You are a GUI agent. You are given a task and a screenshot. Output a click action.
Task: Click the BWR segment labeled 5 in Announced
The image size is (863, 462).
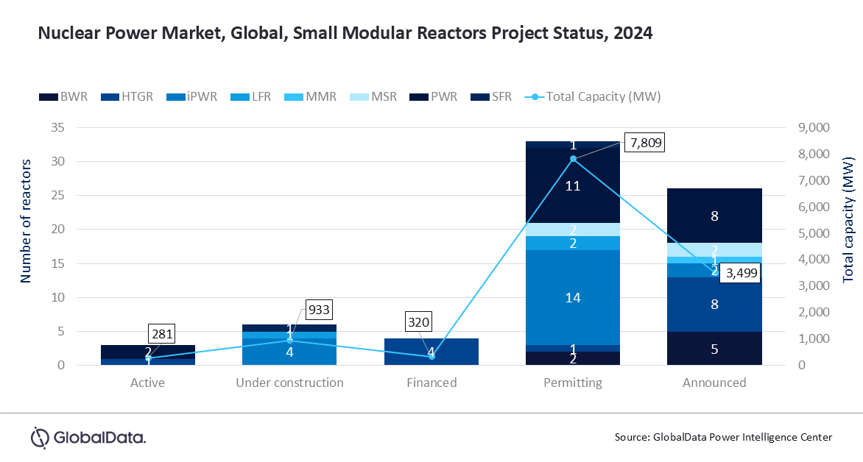(714, 349)
